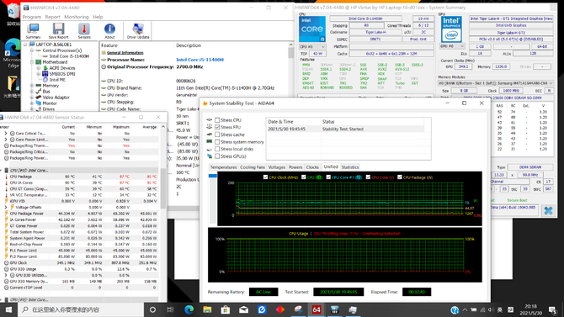Viewport: 564px width, 317px height.
Task: Open Microsoft Edge from the taskbar
Action: pos(189,309)
